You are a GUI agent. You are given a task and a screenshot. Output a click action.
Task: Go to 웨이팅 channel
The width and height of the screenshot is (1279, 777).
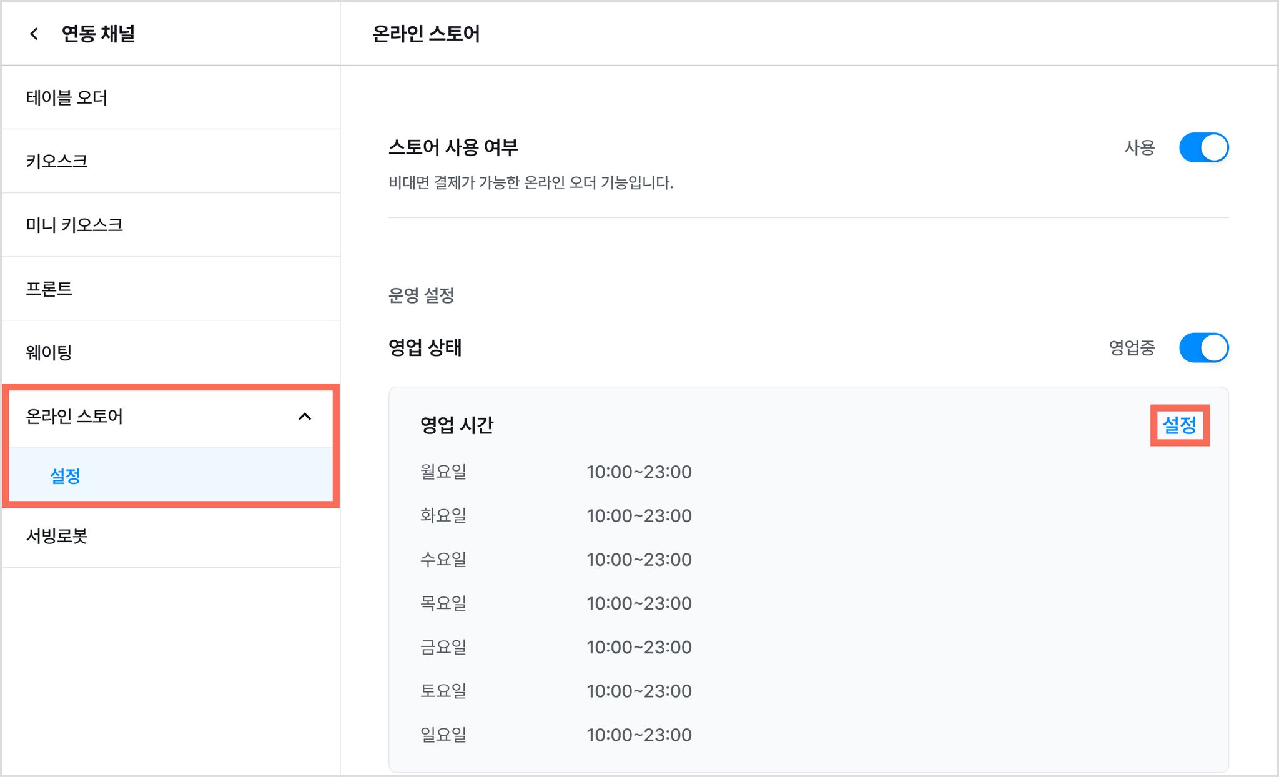(x=171, y=352)
